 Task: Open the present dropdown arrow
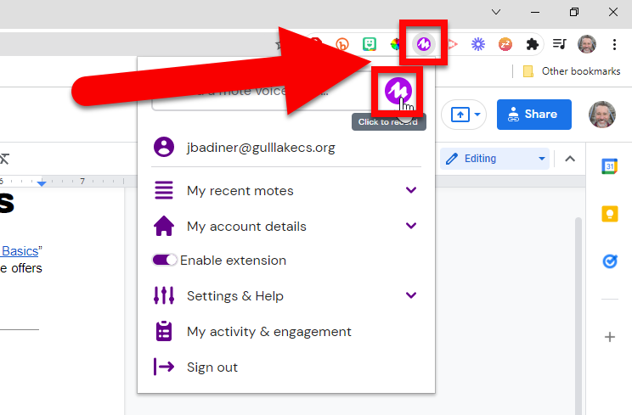[x=477, y=115]
